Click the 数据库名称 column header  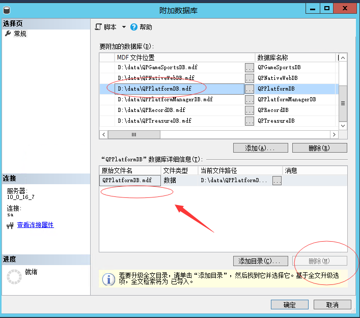point(295,57)
